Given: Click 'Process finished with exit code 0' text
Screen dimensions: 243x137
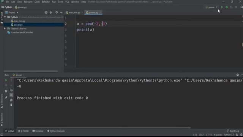Looking at the screenshot, I should pos(52,98).
